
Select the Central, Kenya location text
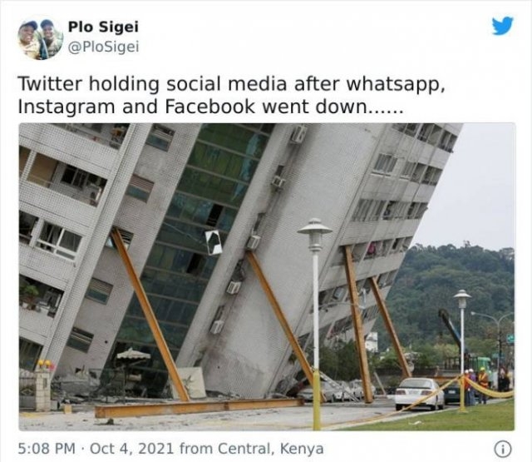[271, 449]
